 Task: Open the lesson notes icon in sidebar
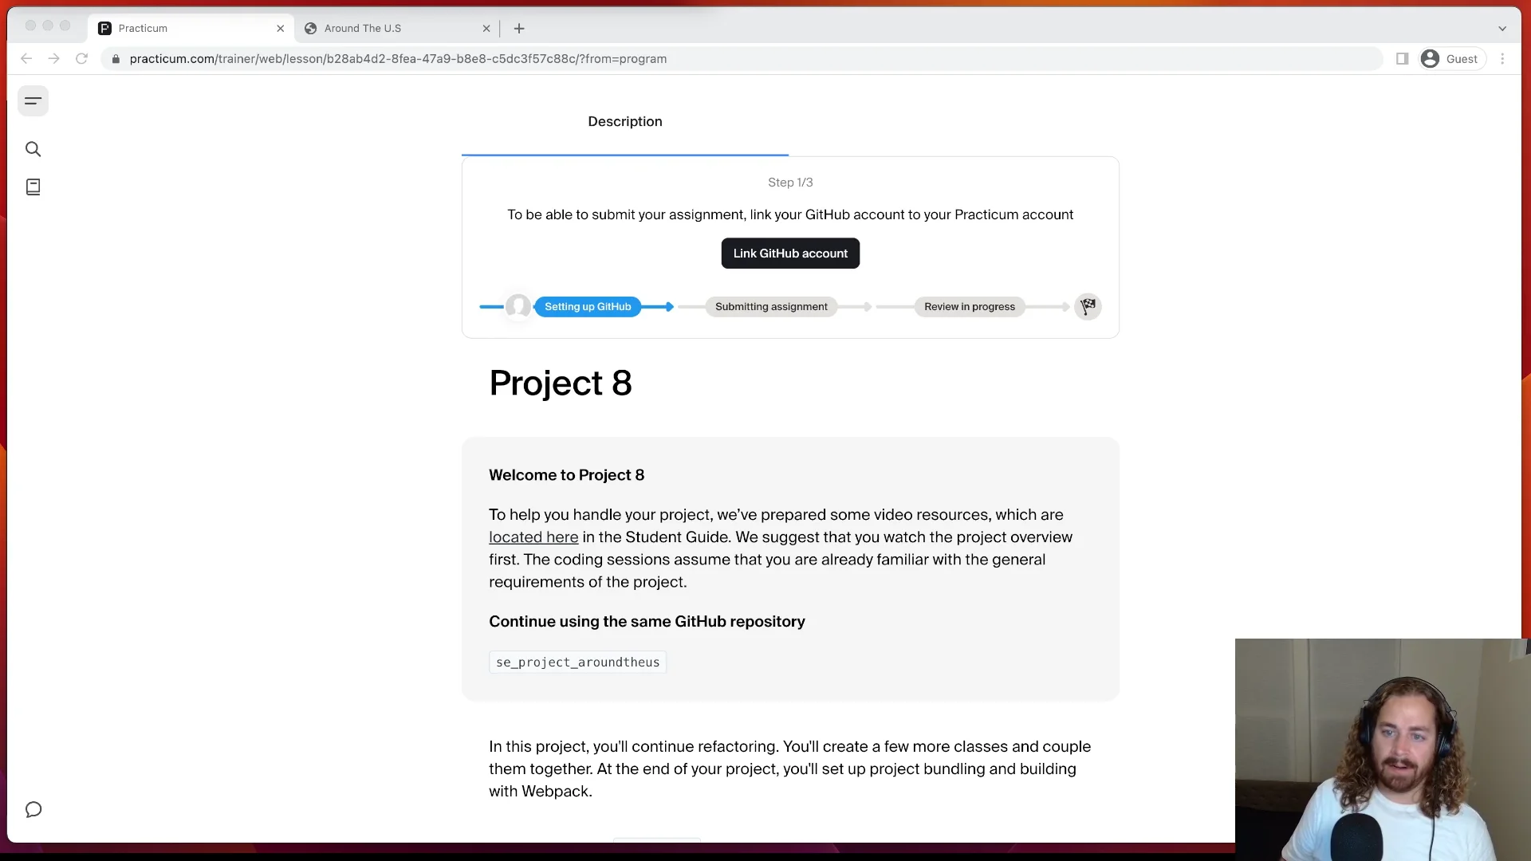pos(33,187)
